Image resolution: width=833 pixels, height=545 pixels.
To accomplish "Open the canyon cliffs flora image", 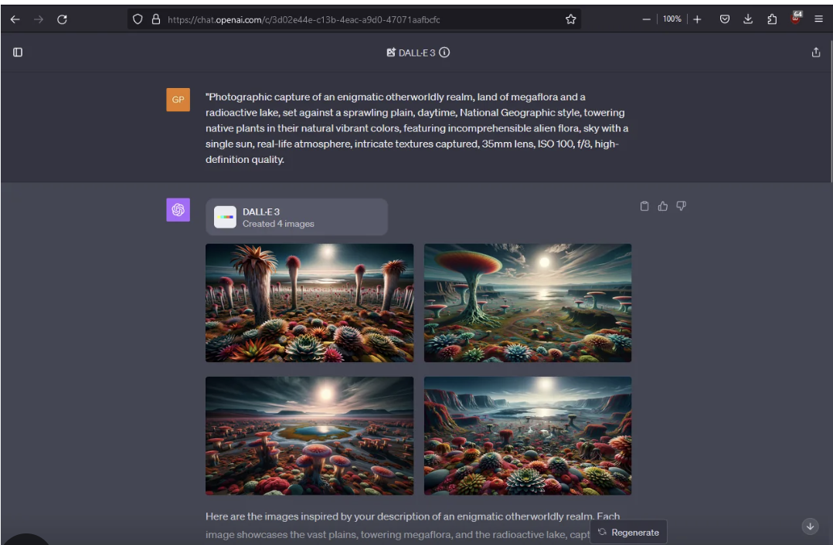I will (x=528, y=435).
